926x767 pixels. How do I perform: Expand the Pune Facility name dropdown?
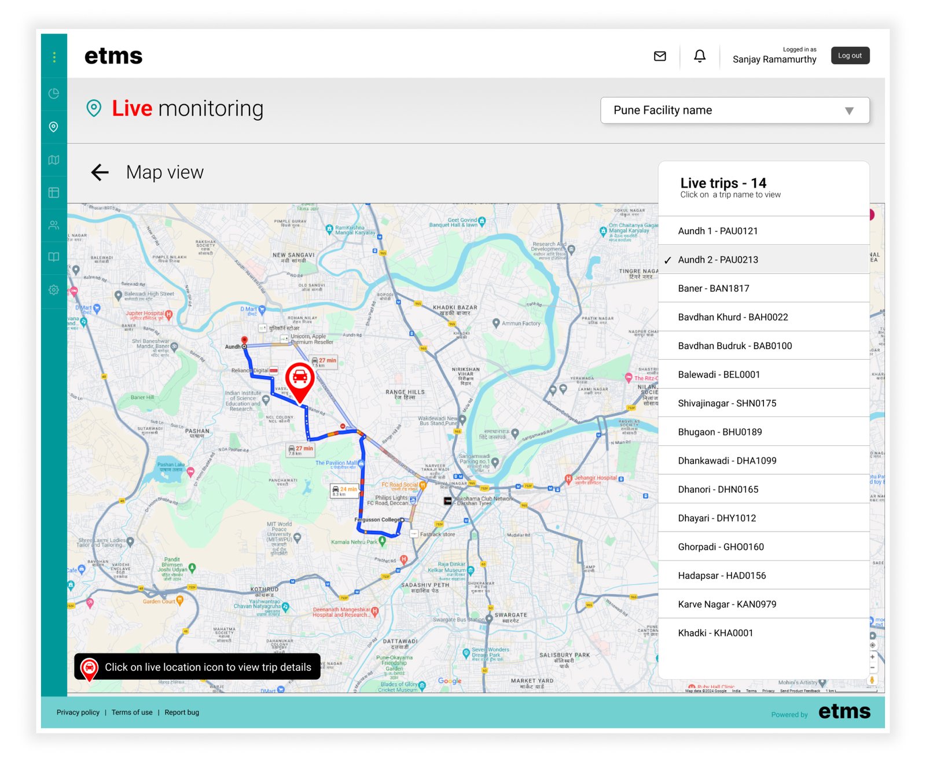pyautogui.click(x=734, y=110)
